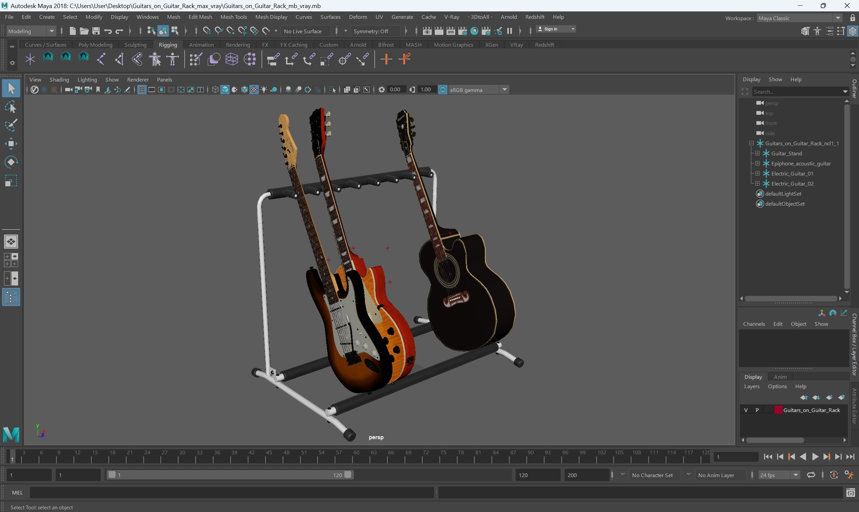This screenshot has height=512, width=859.
Task: Toggle use all lights in viewport
Action: [264, 90]
